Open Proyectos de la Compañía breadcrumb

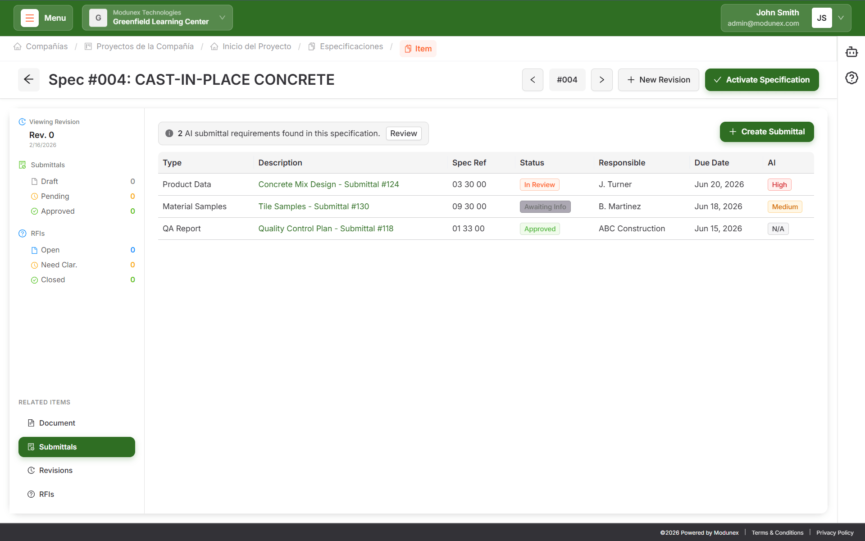145,46
